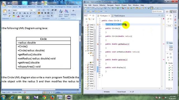Click Link with Editor in Package Explorer
Viewport: 179px width, 100px height.
89,19
